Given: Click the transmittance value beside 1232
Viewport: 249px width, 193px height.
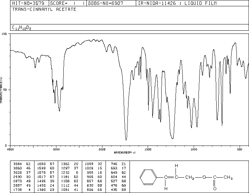Looking at the screenshot, I should click(x=77, y=172).
